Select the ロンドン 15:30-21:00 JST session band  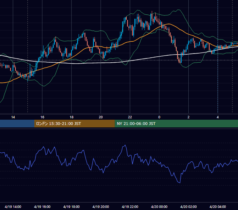click(x=74, y=124)
